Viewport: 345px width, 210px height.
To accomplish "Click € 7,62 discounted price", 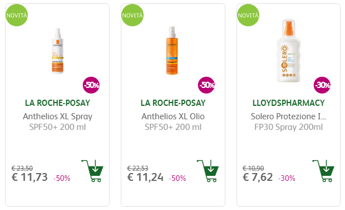I will pyautogui.click(x=258, y=177).
